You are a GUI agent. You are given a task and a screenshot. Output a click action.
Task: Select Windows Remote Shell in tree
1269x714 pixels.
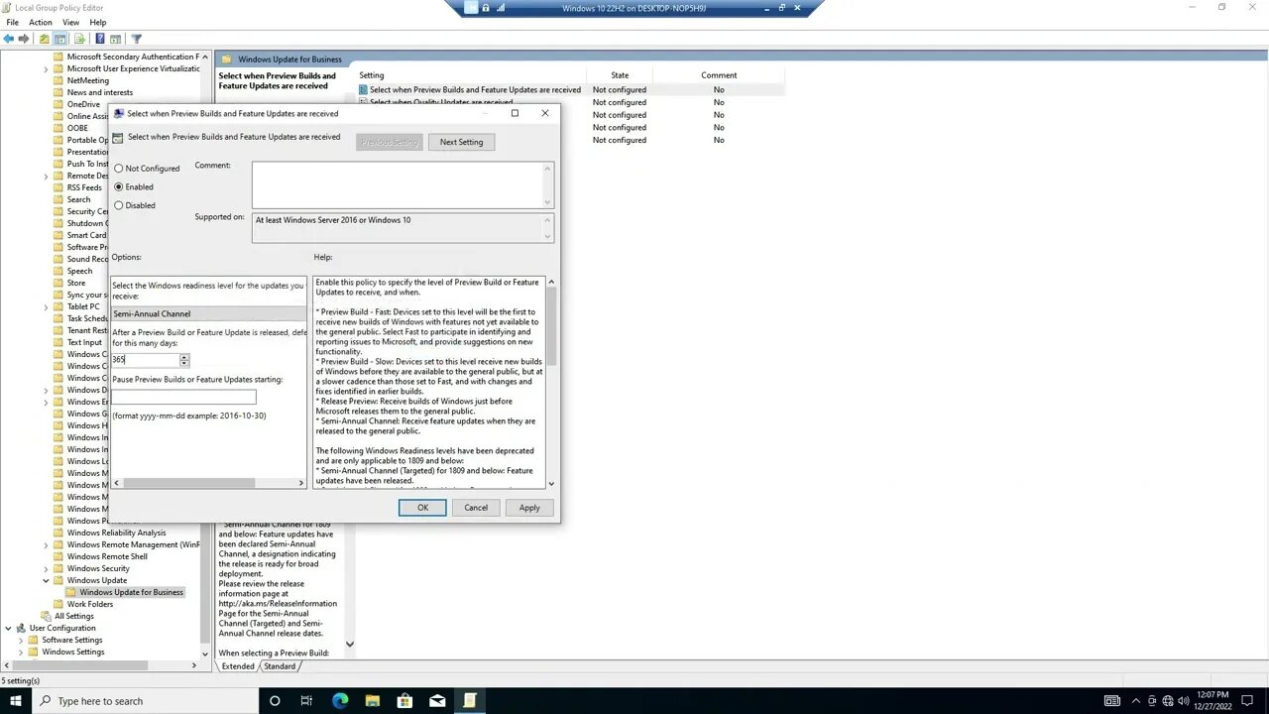[107, 556]
